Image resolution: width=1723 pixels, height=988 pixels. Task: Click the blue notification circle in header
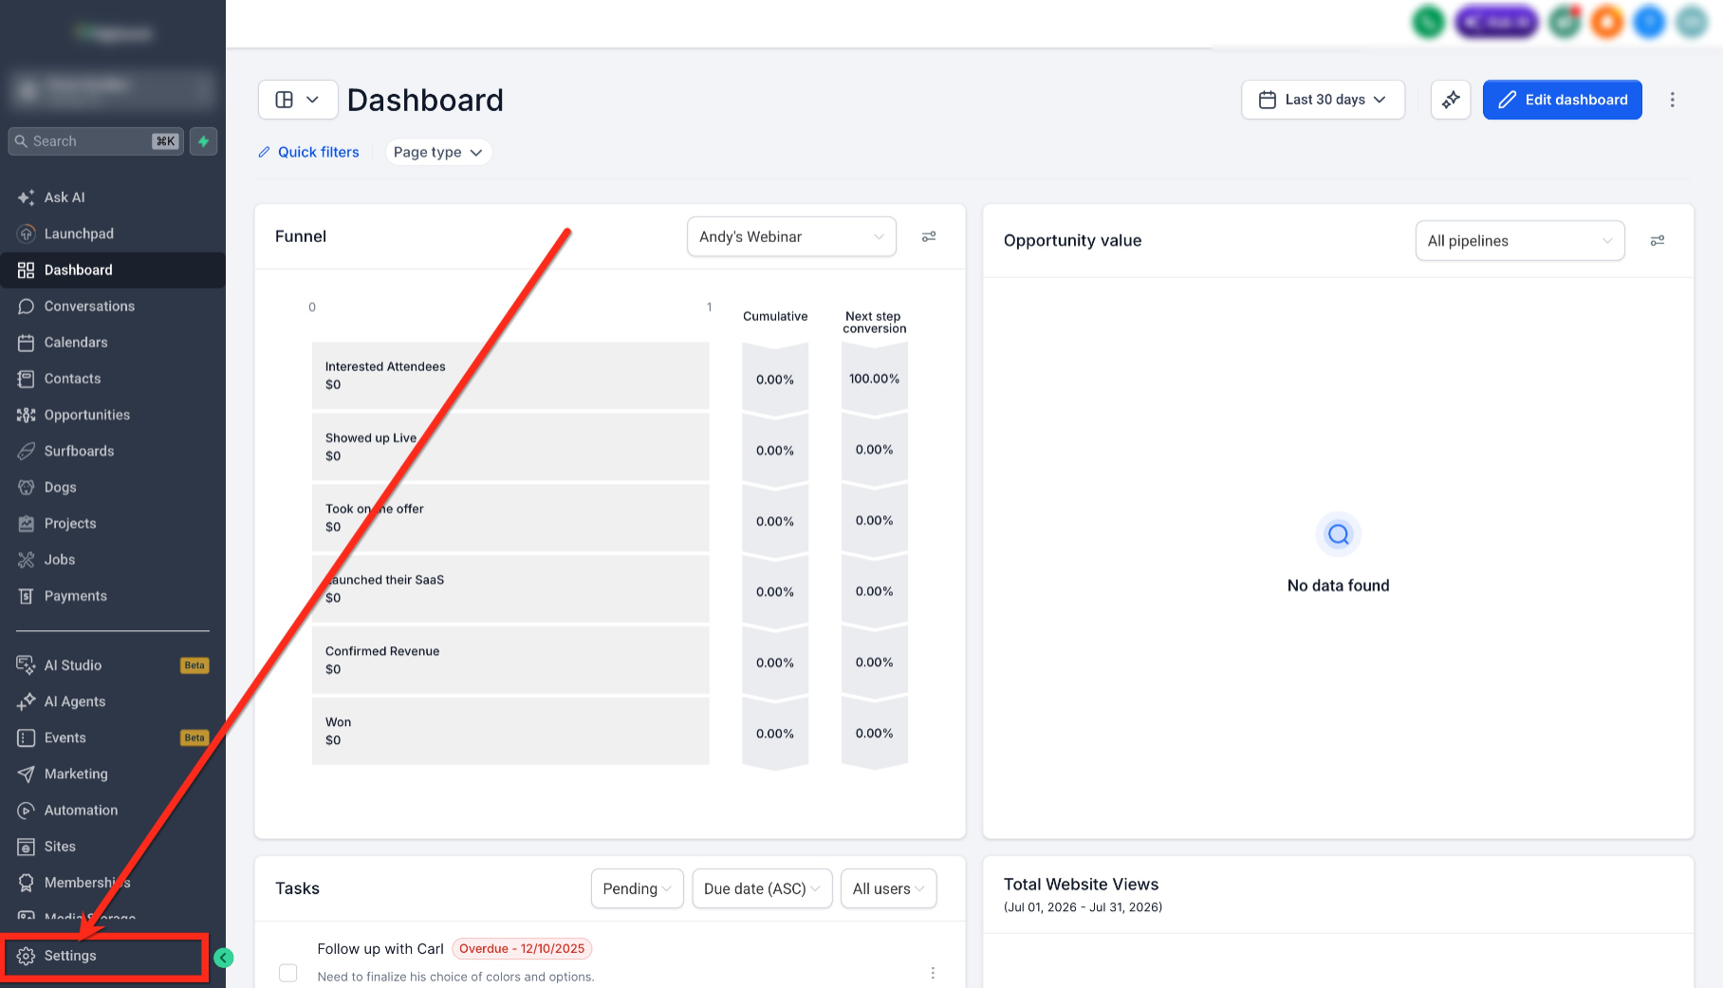click(1649, 22)
